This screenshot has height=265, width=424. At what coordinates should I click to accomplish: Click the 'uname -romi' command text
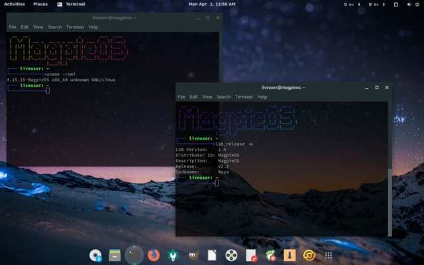click(x=61, y=74)
